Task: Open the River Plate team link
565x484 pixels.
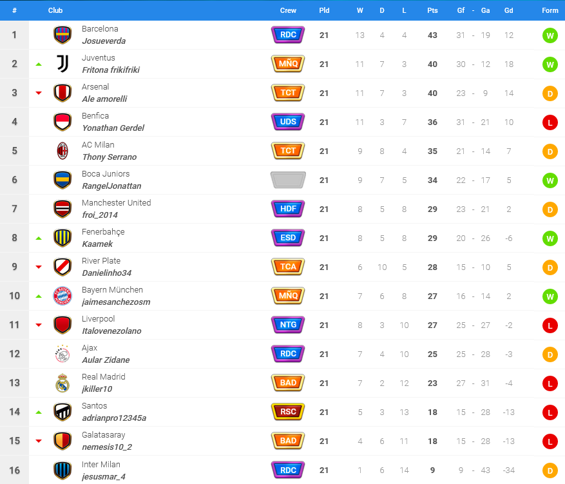Action: (101, 260)
